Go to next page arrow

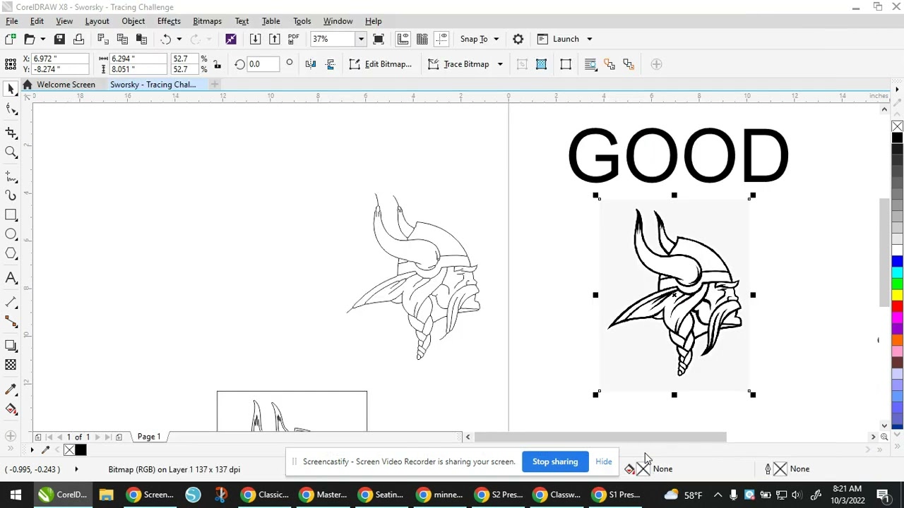pos(97,437)
